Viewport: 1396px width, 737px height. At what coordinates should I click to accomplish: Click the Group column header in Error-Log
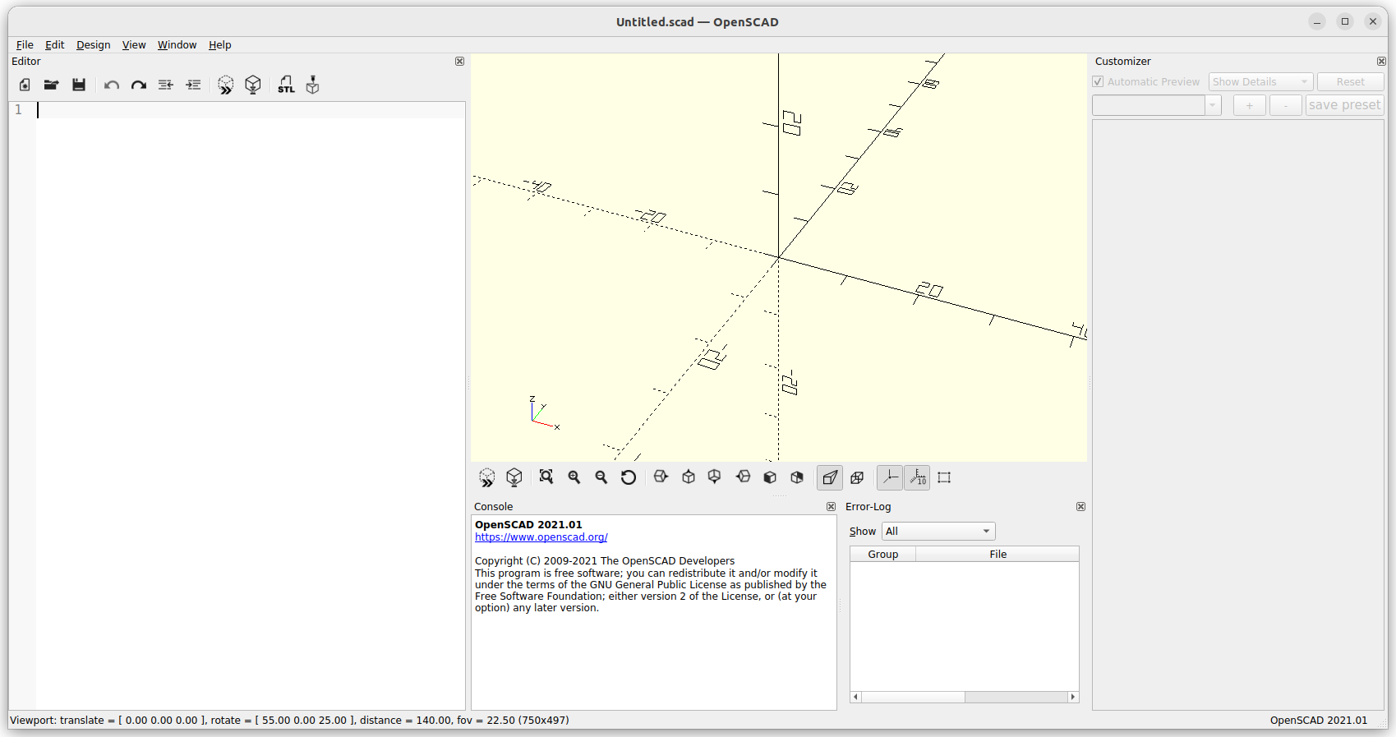point(883,555)
